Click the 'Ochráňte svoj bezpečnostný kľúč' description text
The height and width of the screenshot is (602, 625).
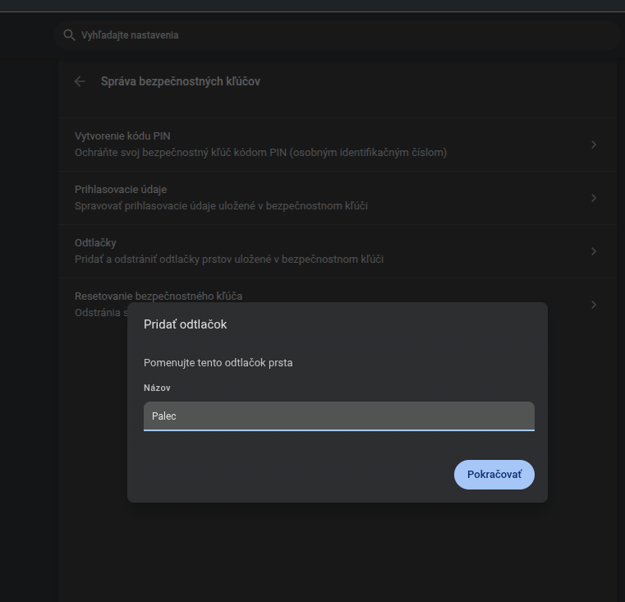(260, 153)
